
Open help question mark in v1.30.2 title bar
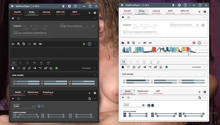(x=75, y=6)
